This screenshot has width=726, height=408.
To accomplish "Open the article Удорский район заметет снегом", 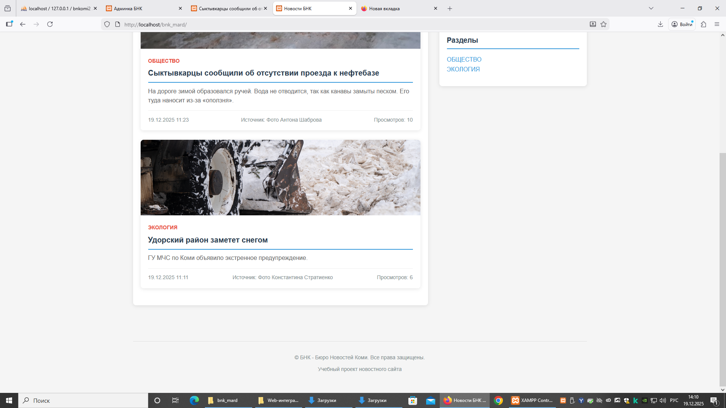I will tap(208, 240).
